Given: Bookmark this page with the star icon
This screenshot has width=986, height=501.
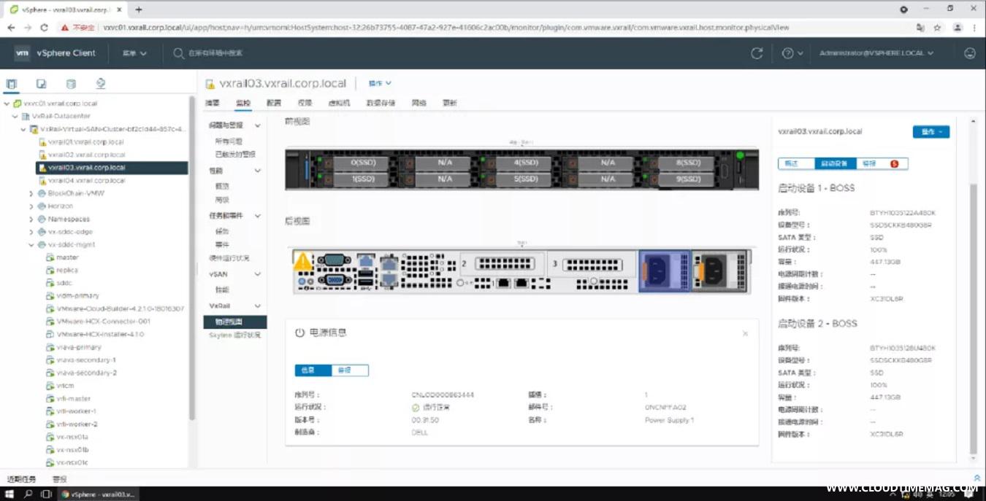Looking at the screenshot, I should tap(937, 28).
